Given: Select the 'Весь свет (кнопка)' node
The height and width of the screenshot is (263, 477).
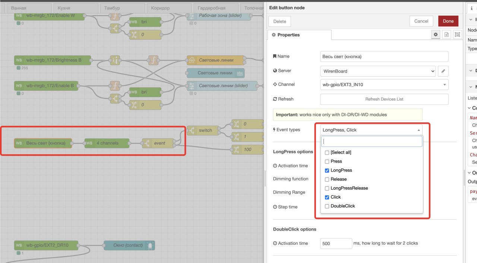Looking at the screenshot, I should (43, 143).
